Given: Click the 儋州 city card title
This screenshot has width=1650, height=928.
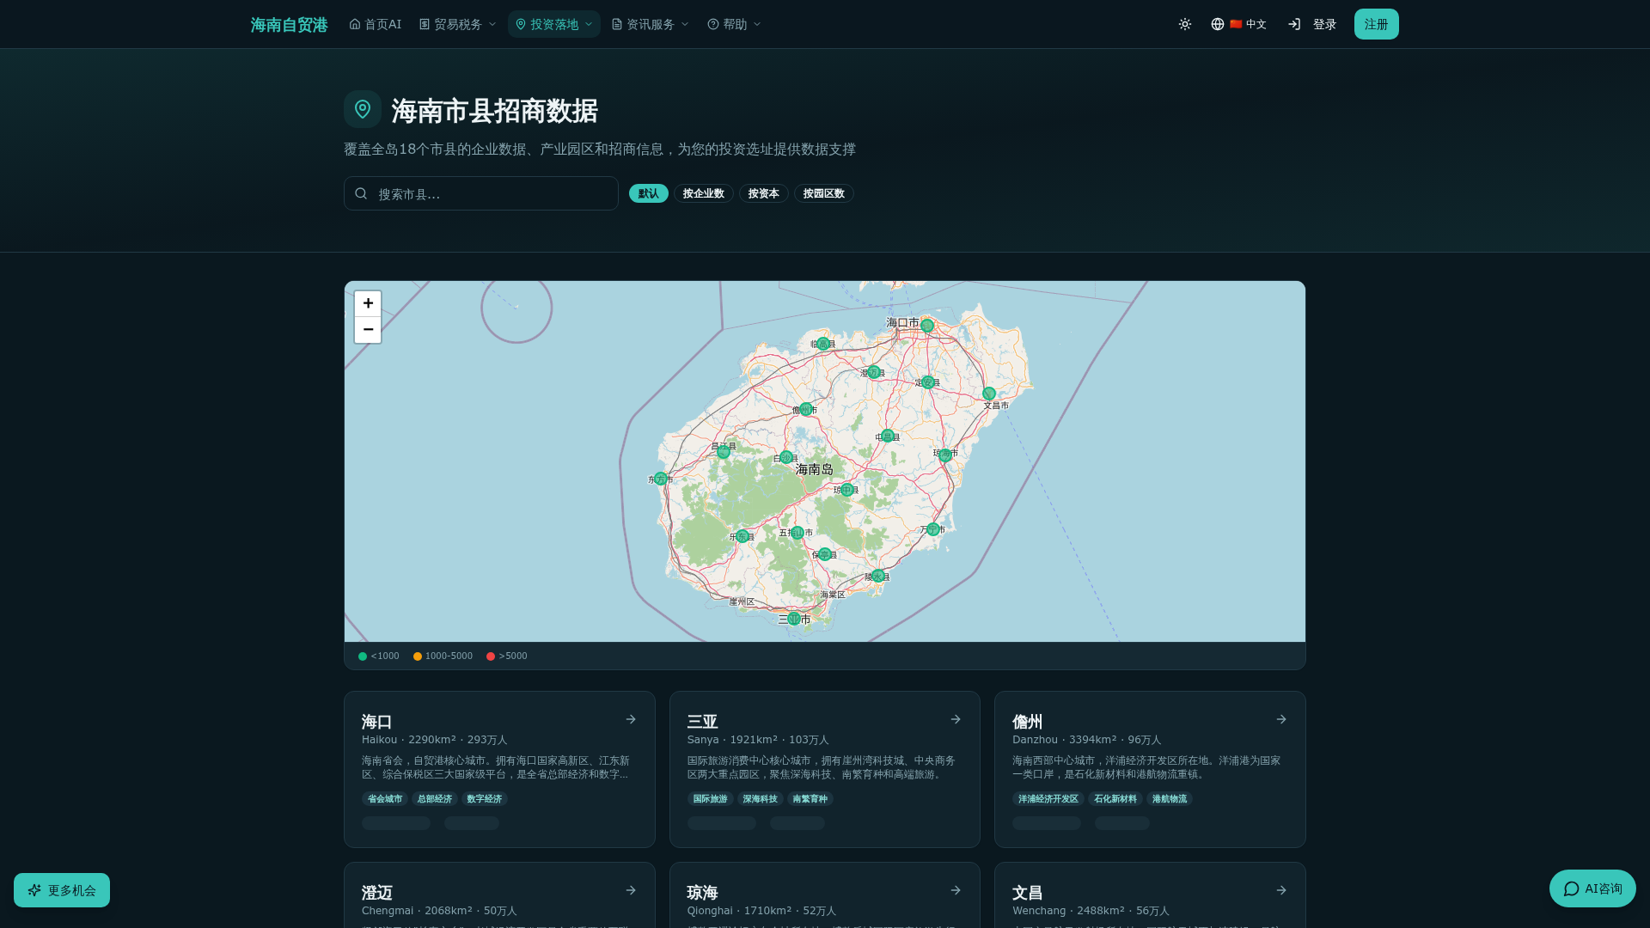Looking at the screenshot, I should 1028,722.
